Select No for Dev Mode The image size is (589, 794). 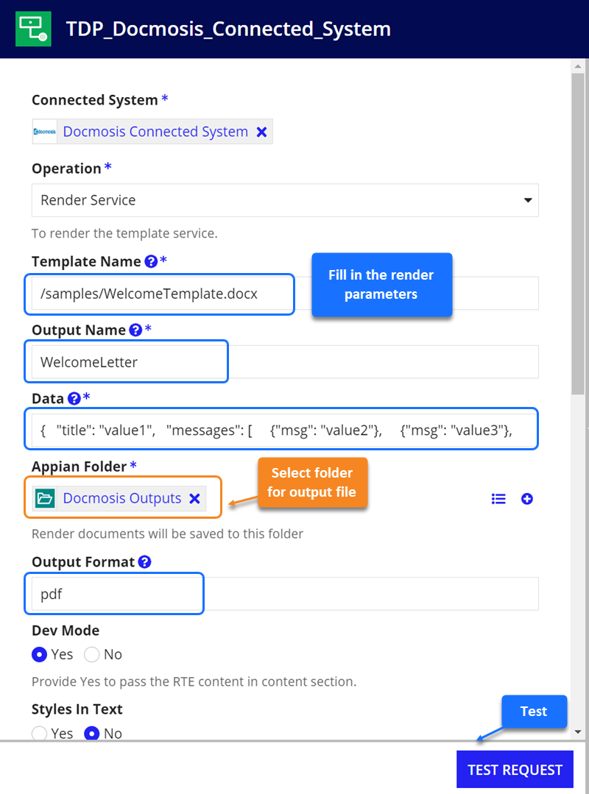(x=92, y=654)
